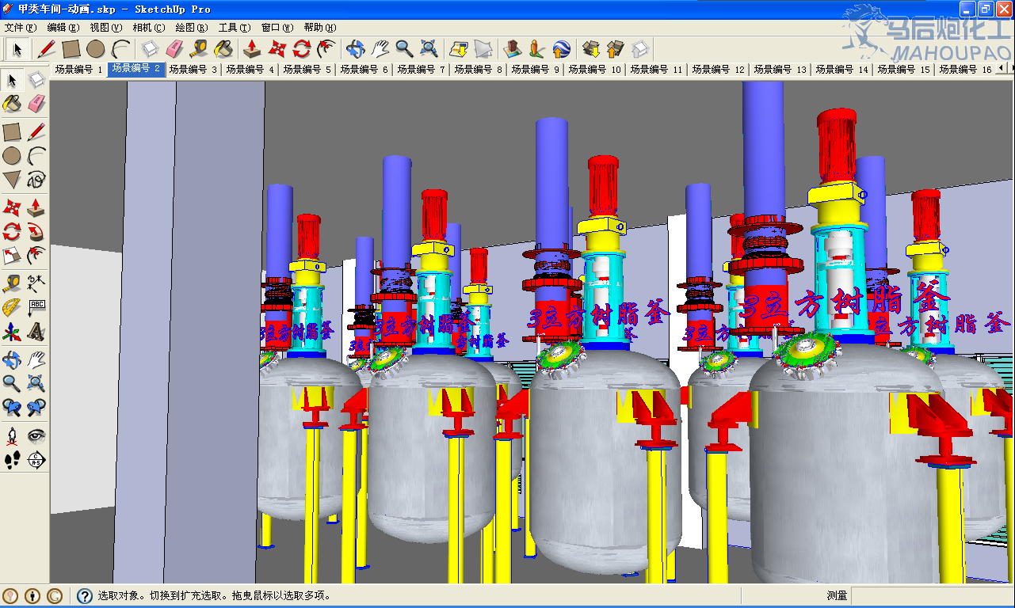Click Make Component icon in top toolbar
Viewport: 1015px width, 608px height.
pyautogui.click(x=150, y=49)
